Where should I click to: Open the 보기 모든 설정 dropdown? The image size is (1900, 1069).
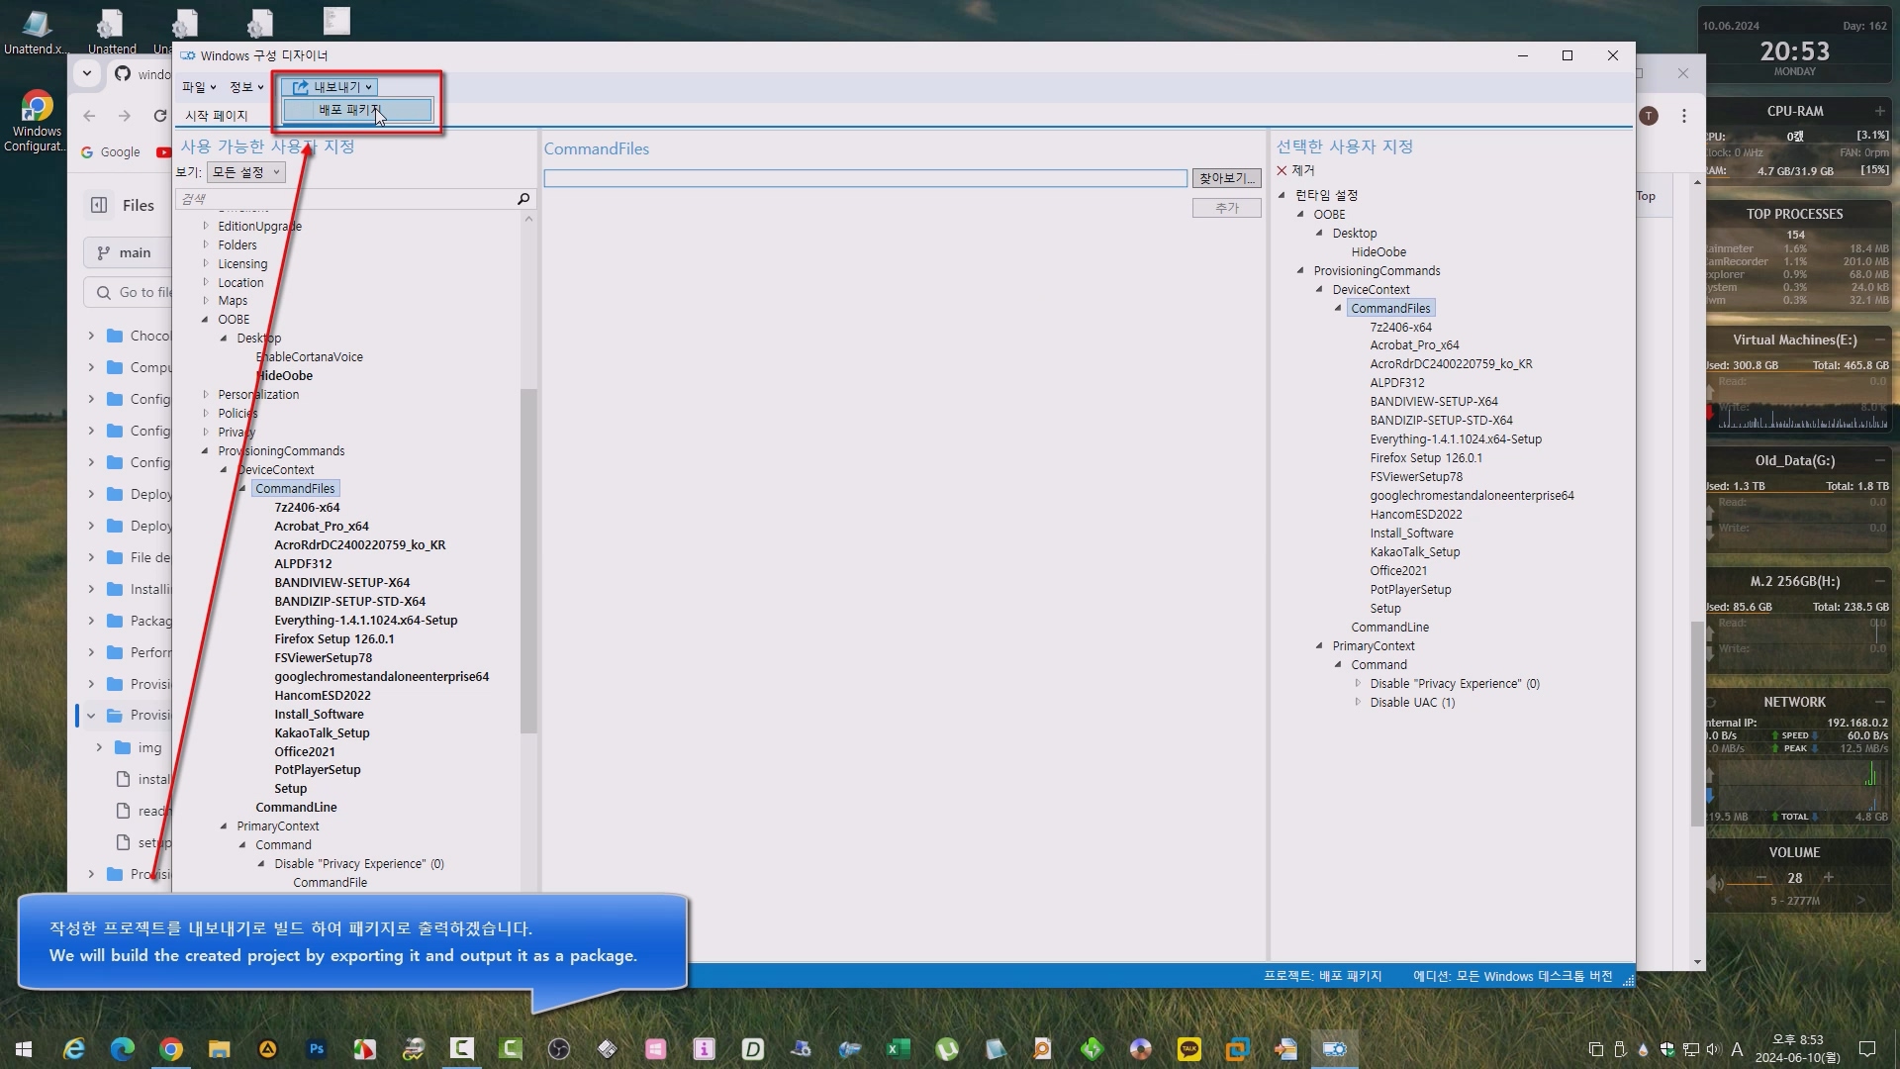click(245, 172)
